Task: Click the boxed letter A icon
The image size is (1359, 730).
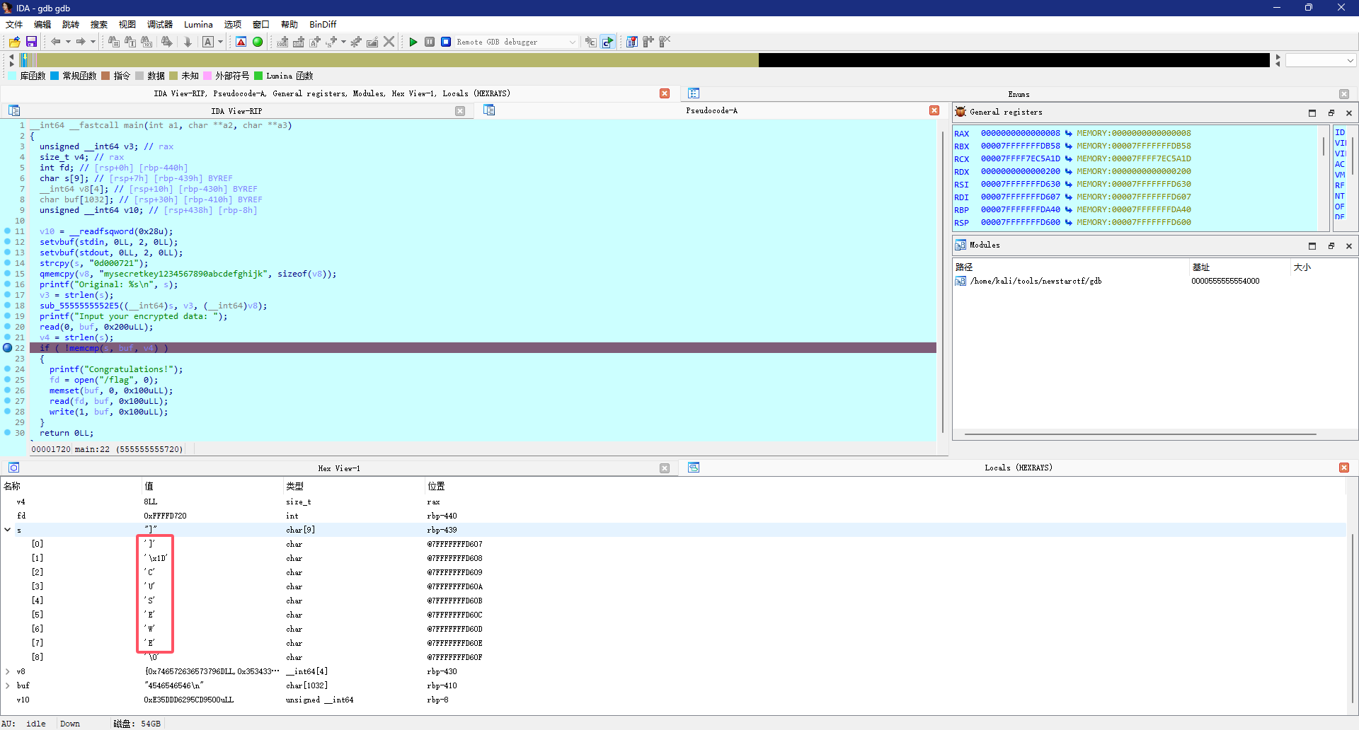Action: click(x=208, y=42)
